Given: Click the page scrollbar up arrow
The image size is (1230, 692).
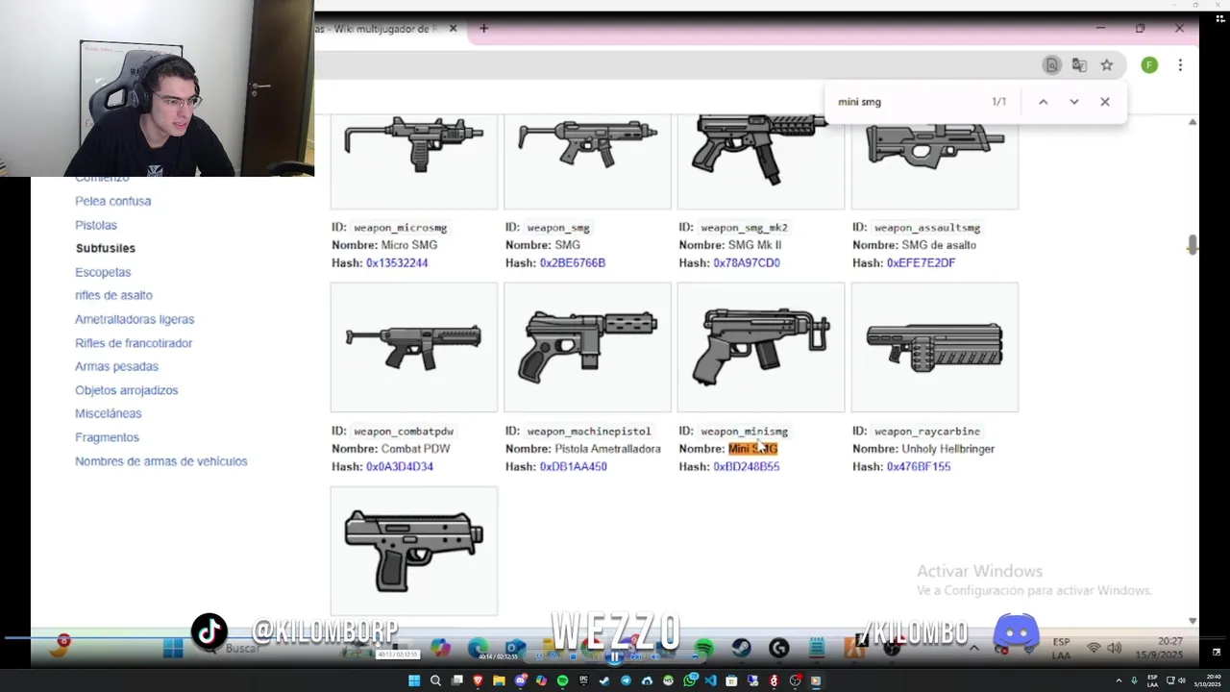Looking at the screenshot, I should [x=1193, y=122].
